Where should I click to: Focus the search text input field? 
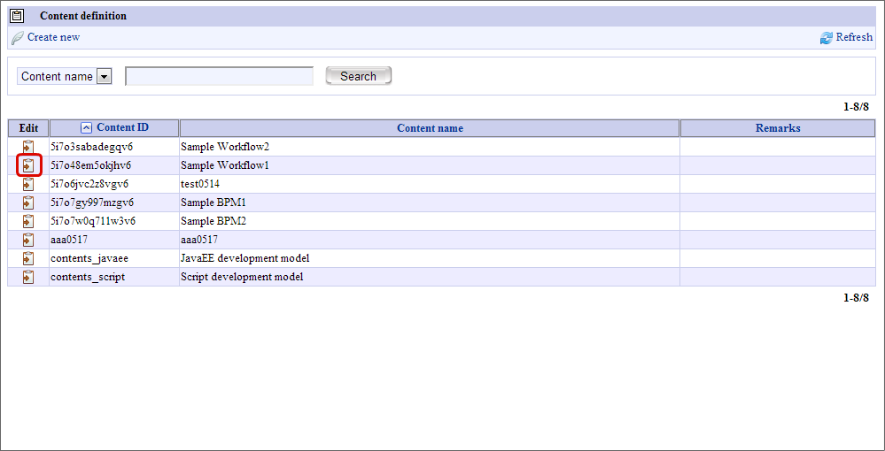219,76
